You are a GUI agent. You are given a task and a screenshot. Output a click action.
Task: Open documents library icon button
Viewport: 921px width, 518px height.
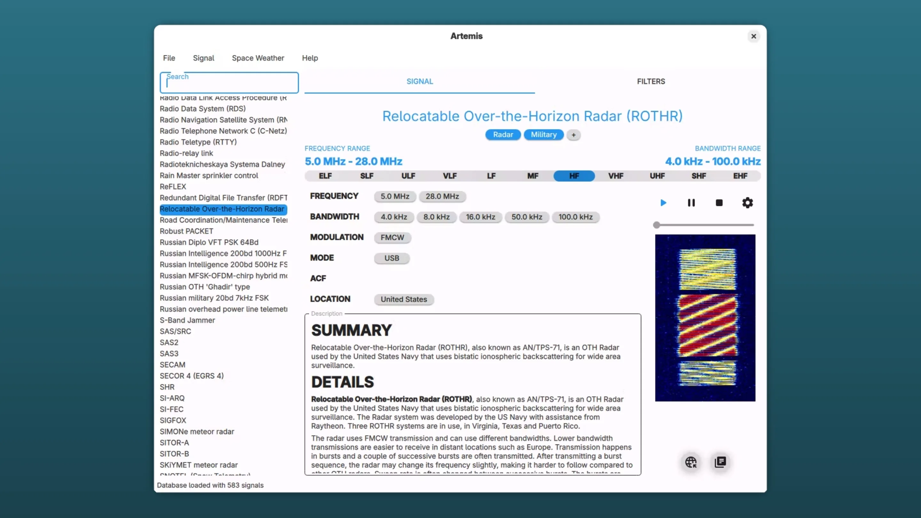click(720, 462)
